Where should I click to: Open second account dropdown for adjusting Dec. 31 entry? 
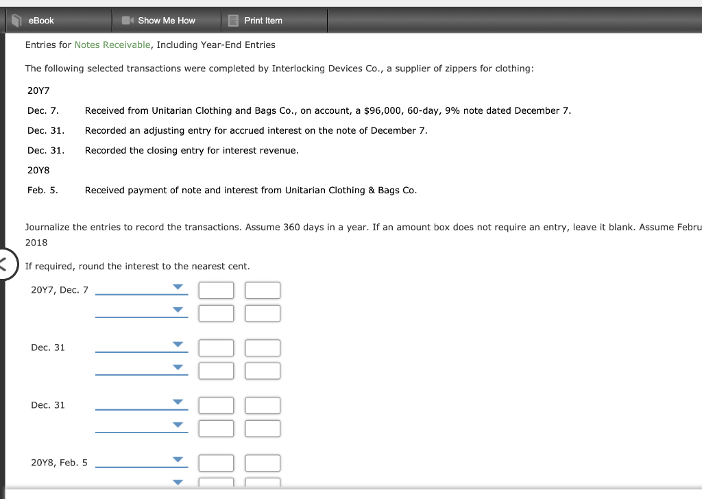pyautogui.click(x=141, y=369)
